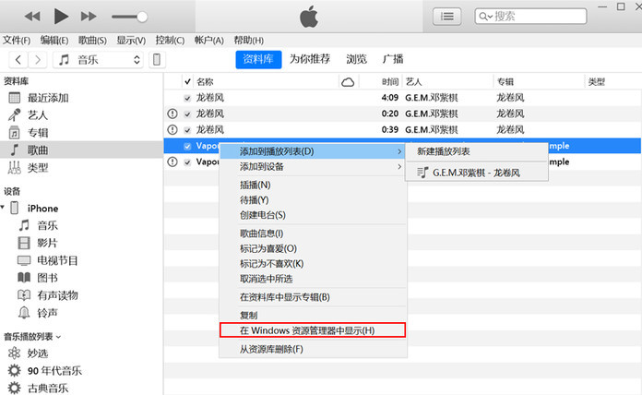Image resolution: width=642 pixels, height=395 pixels.
Task: Select 在 Windows 资源管理器中显示 menu item
Action: (x=307, y=330)
